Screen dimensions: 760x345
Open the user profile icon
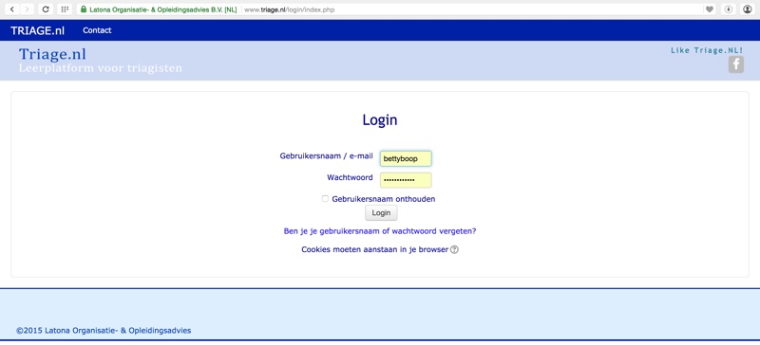tap(748, 9)
